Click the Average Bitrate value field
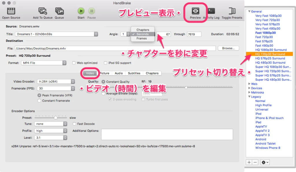Viewport: 296px width, 172px height. 152,94
